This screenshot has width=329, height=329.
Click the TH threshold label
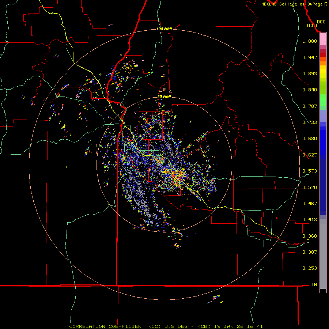[x=314, y=285]
